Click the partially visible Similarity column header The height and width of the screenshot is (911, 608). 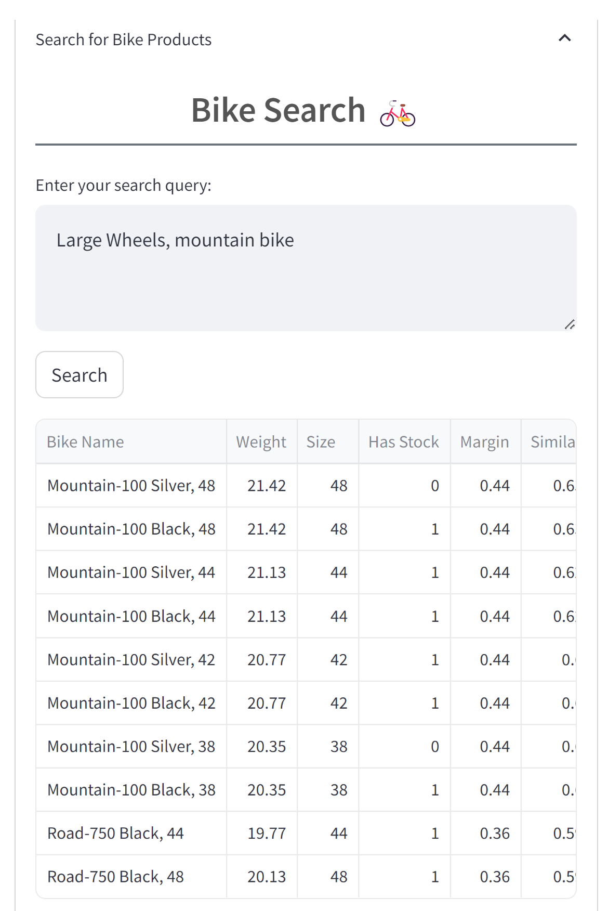(552, 442)
